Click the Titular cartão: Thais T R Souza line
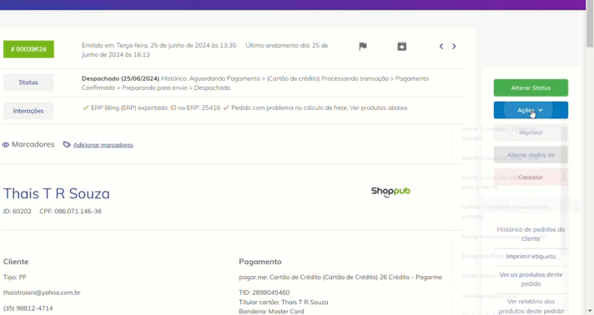 [284, 302]
